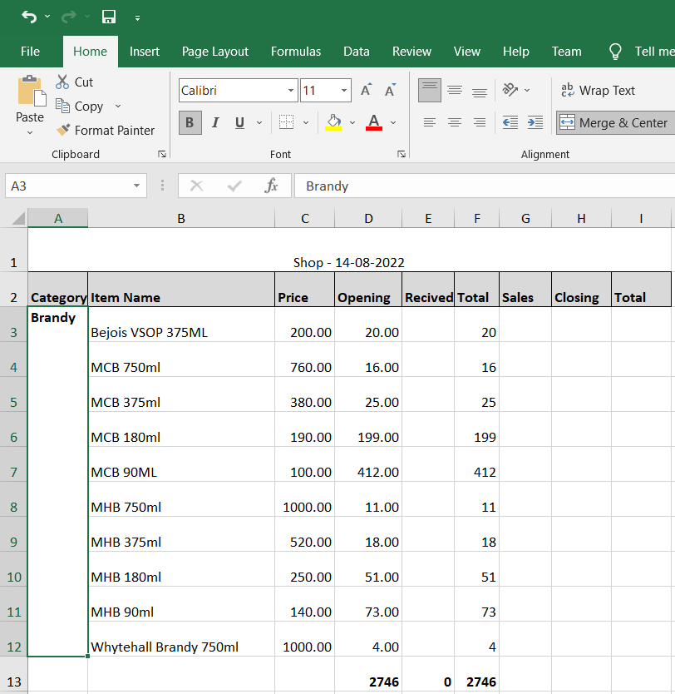The width and height of the screenshot is (675, 694).
Task: Click the Increase Font Size icon
Action: point(366,91)
